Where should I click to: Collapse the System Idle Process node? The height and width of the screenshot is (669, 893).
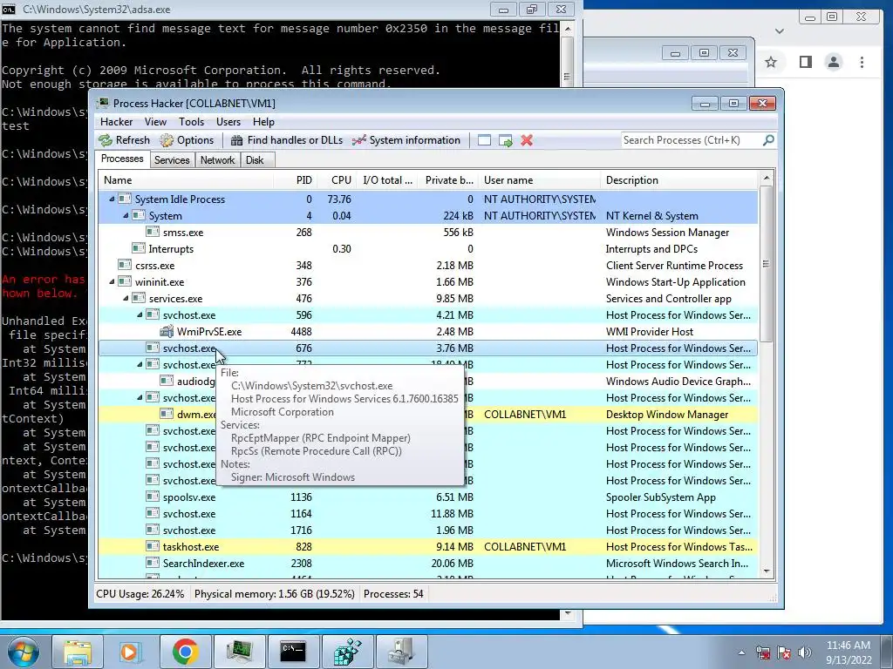pyautogui.click(x=112, y=199)
